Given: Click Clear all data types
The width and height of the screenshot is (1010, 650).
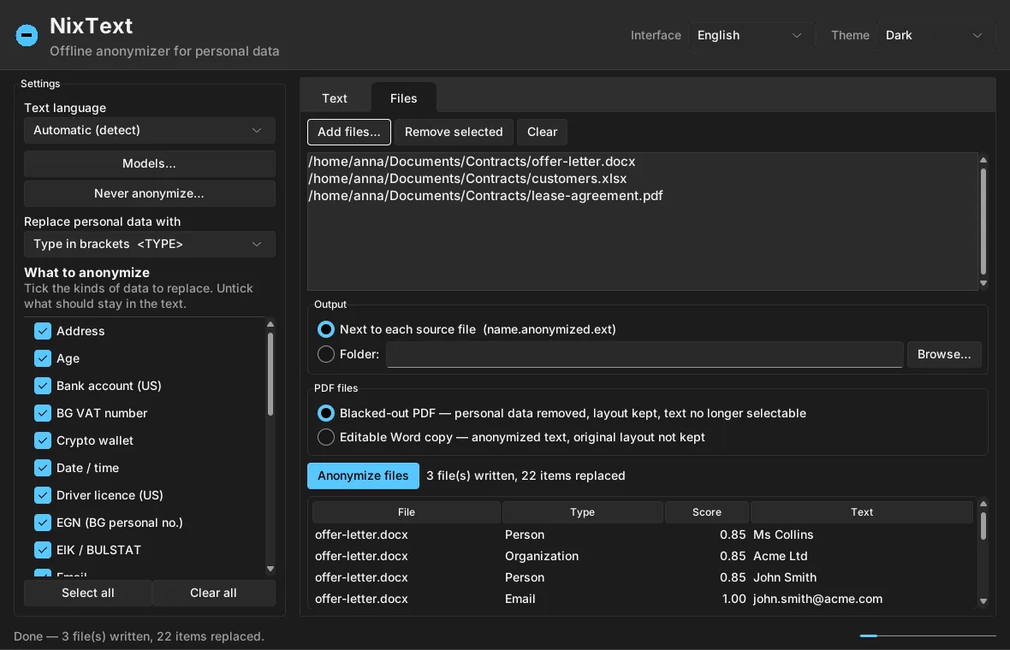Looking at the screenshot, I should (x=213, y=593).
